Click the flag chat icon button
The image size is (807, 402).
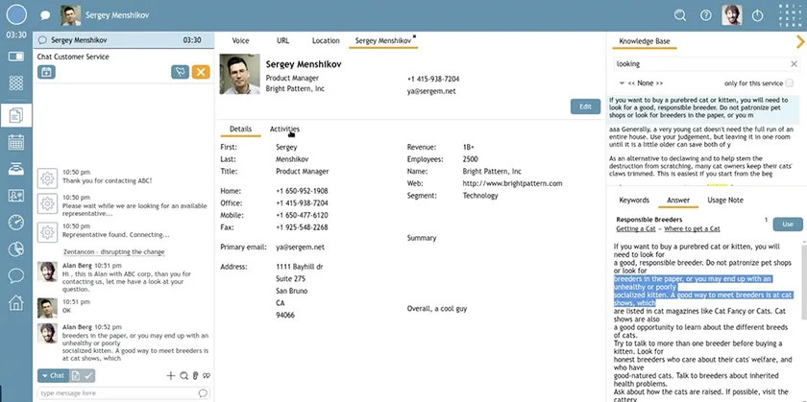(x=180, y=72)
